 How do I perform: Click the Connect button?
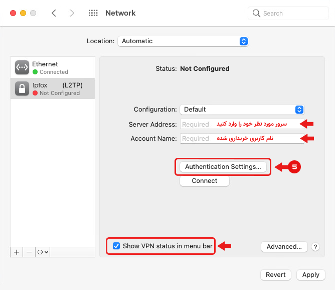click(205, 181)
